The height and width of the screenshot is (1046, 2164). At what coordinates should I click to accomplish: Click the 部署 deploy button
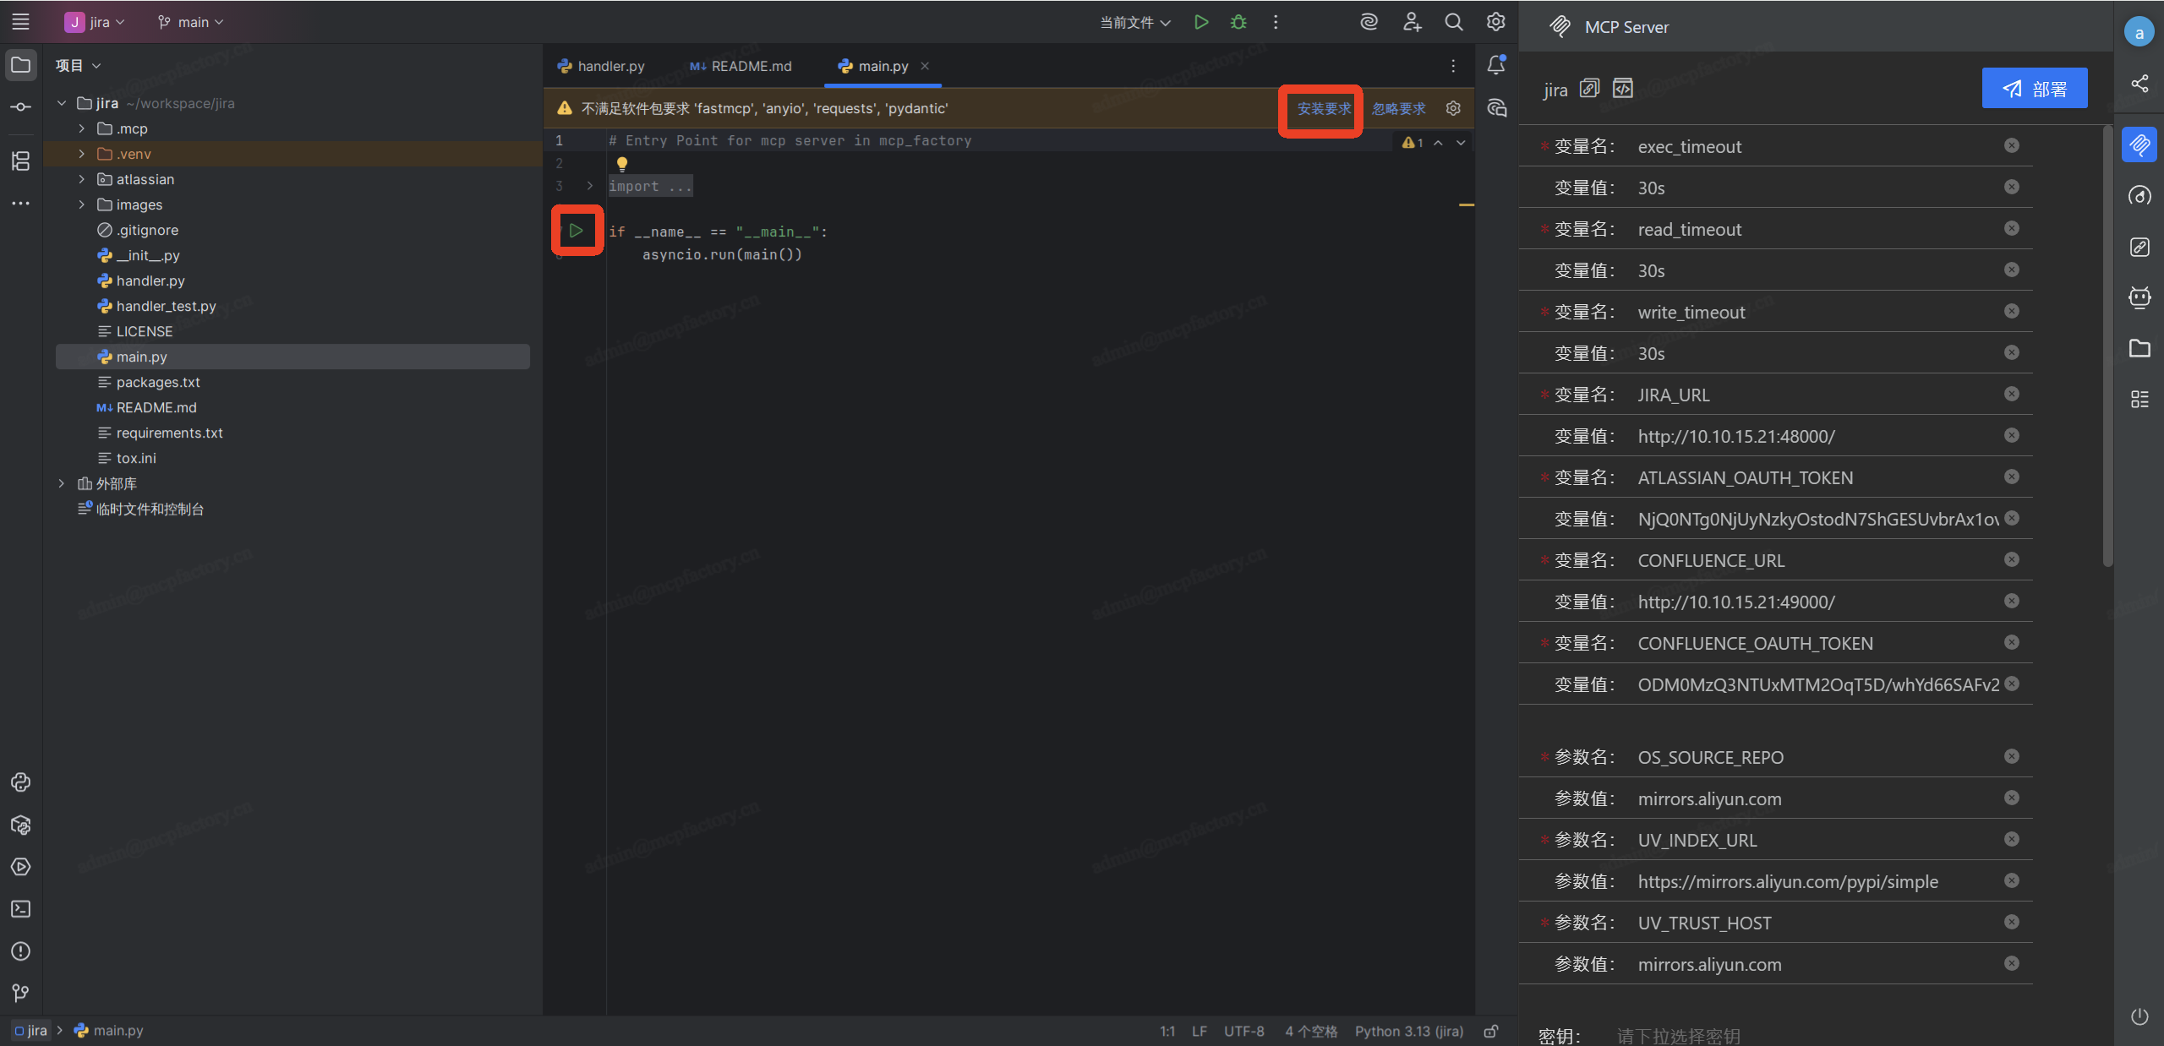click(2034, 88)
